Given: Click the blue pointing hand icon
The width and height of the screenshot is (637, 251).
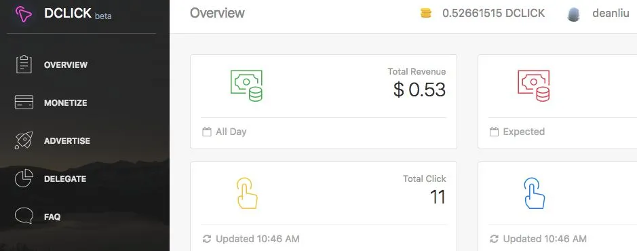Looking at the screenshot, I should [x=534, y=193].
